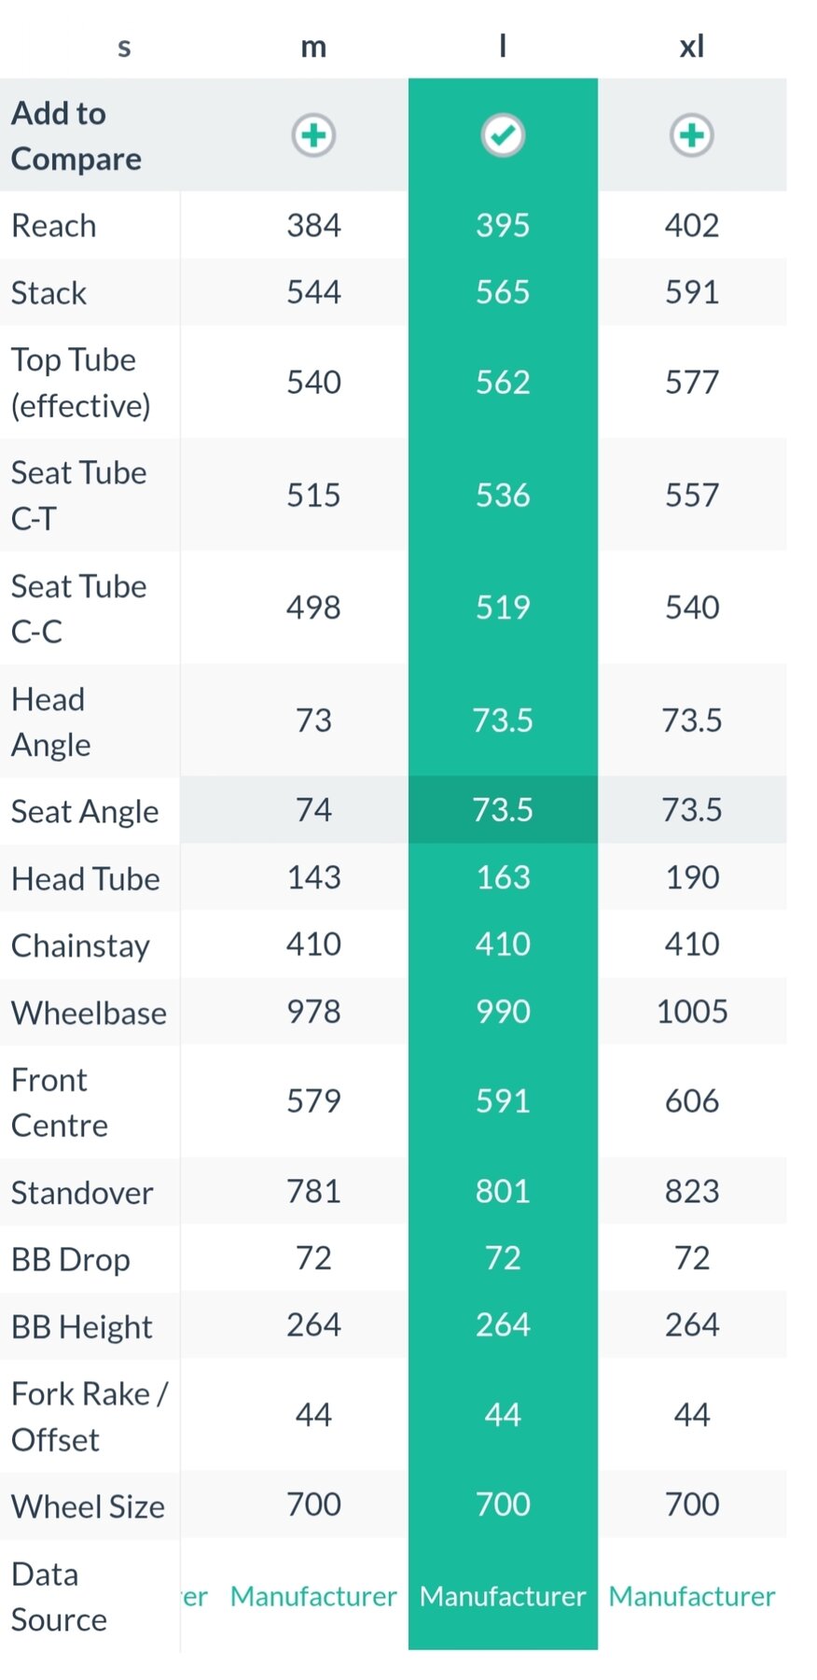This screenshot has width=817, height=1680.
Task: Select the s size column header
Action: [x=124, y=46]
